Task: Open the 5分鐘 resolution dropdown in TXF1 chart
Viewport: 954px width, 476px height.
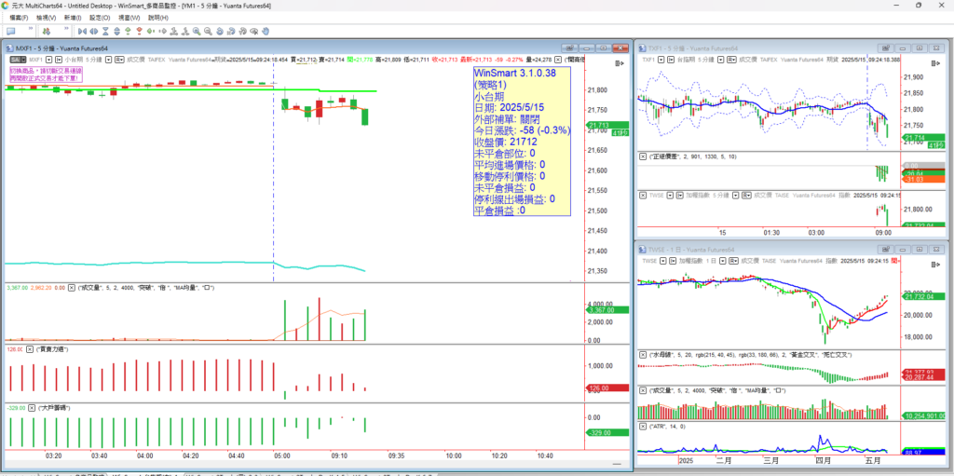Action: point(721,60)
